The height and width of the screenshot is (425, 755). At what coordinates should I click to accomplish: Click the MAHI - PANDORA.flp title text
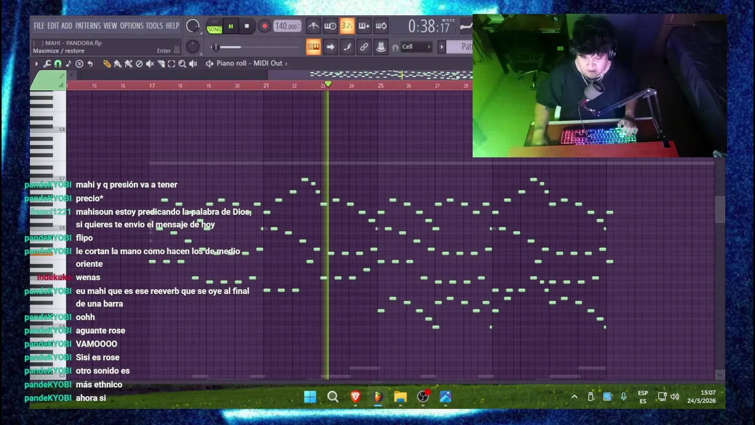[73, 43]
